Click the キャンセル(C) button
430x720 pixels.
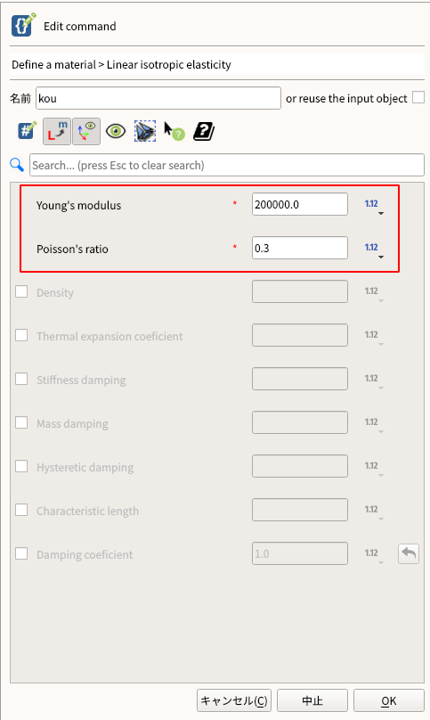point(234,700)
